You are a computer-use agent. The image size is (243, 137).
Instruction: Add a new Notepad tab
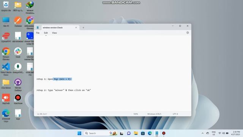[83, 28]
